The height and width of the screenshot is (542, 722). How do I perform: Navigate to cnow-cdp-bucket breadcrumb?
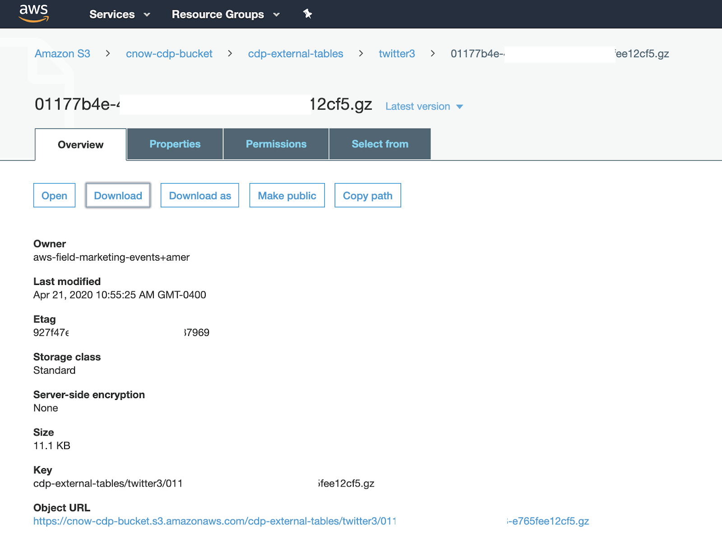tap(169, 54)
